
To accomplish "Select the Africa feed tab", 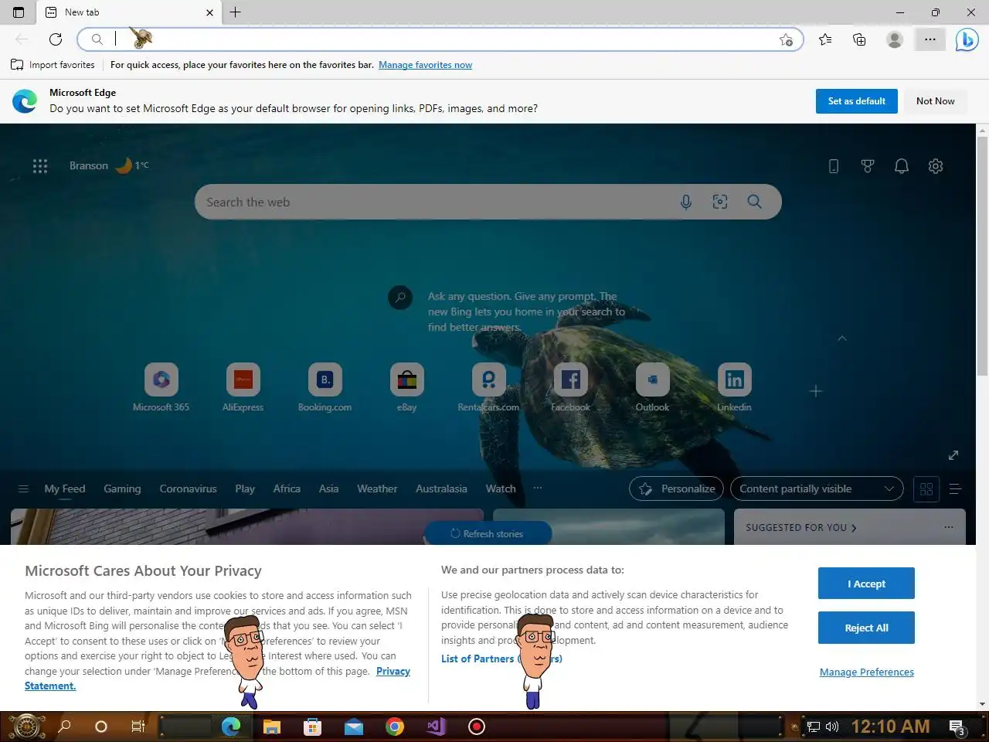I will tap(287, 488).
